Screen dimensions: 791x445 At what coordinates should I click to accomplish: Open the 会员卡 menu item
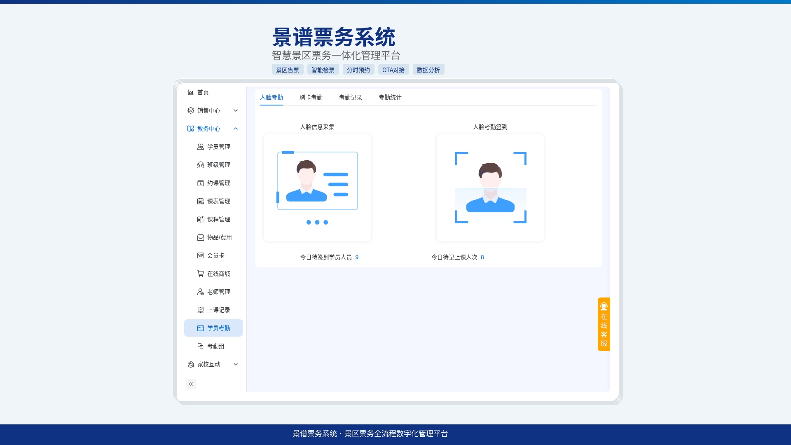pyautogui.click(x=213, y=255)
